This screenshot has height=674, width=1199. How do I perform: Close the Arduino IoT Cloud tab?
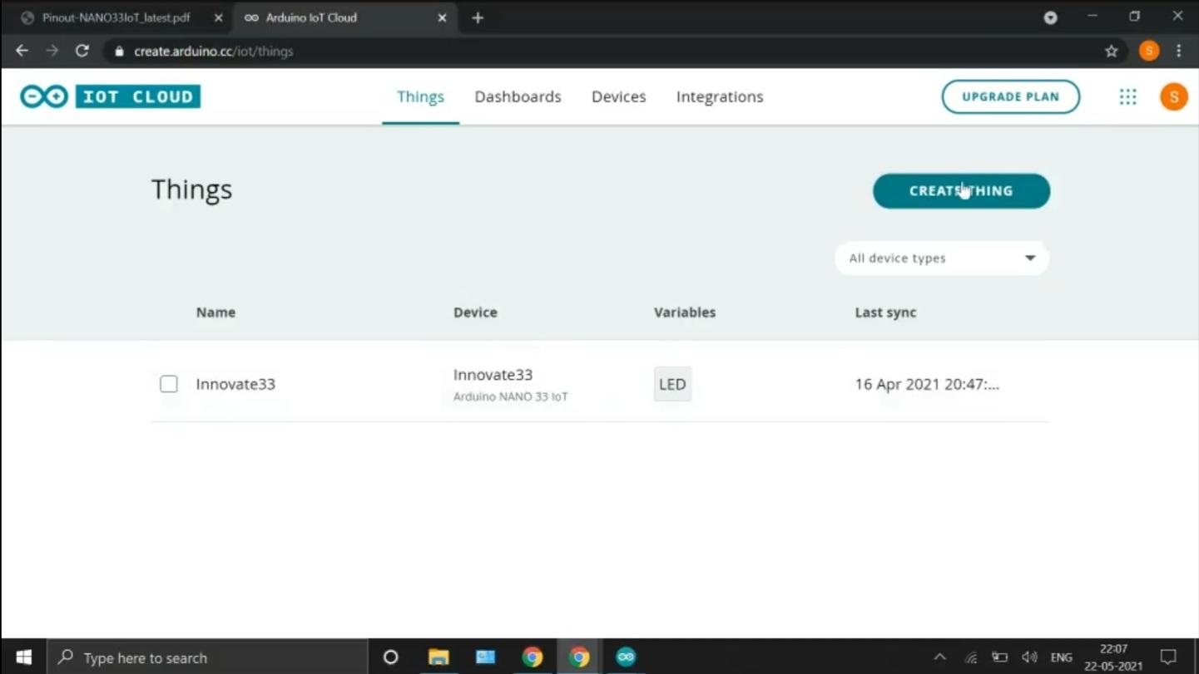442,17
